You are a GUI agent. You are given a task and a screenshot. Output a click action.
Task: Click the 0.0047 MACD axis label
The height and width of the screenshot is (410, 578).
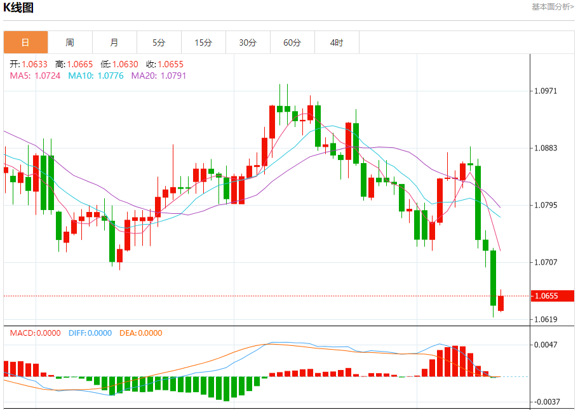[x=546, y=345]
